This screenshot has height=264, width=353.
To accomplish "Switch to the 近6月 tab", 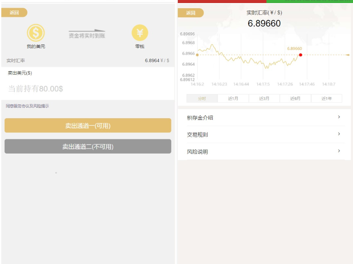I will (x=295, y=98).
